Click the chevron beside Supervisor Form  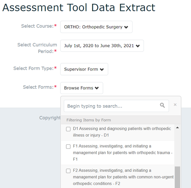pyautogui.click(x=102, y=70)
